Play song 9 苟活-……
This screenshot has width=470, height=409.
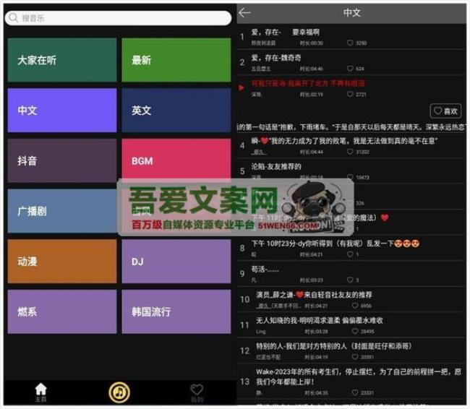(x=351, y=274)
